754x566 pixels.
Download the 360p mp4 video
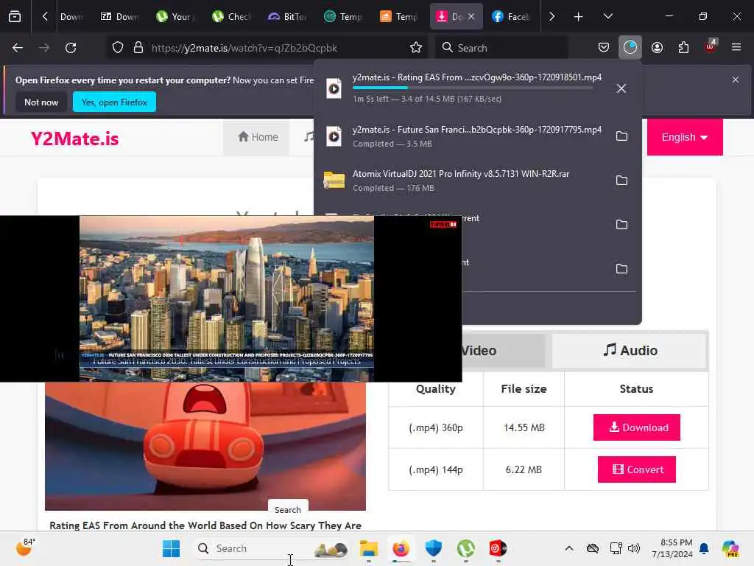(637, 427)
